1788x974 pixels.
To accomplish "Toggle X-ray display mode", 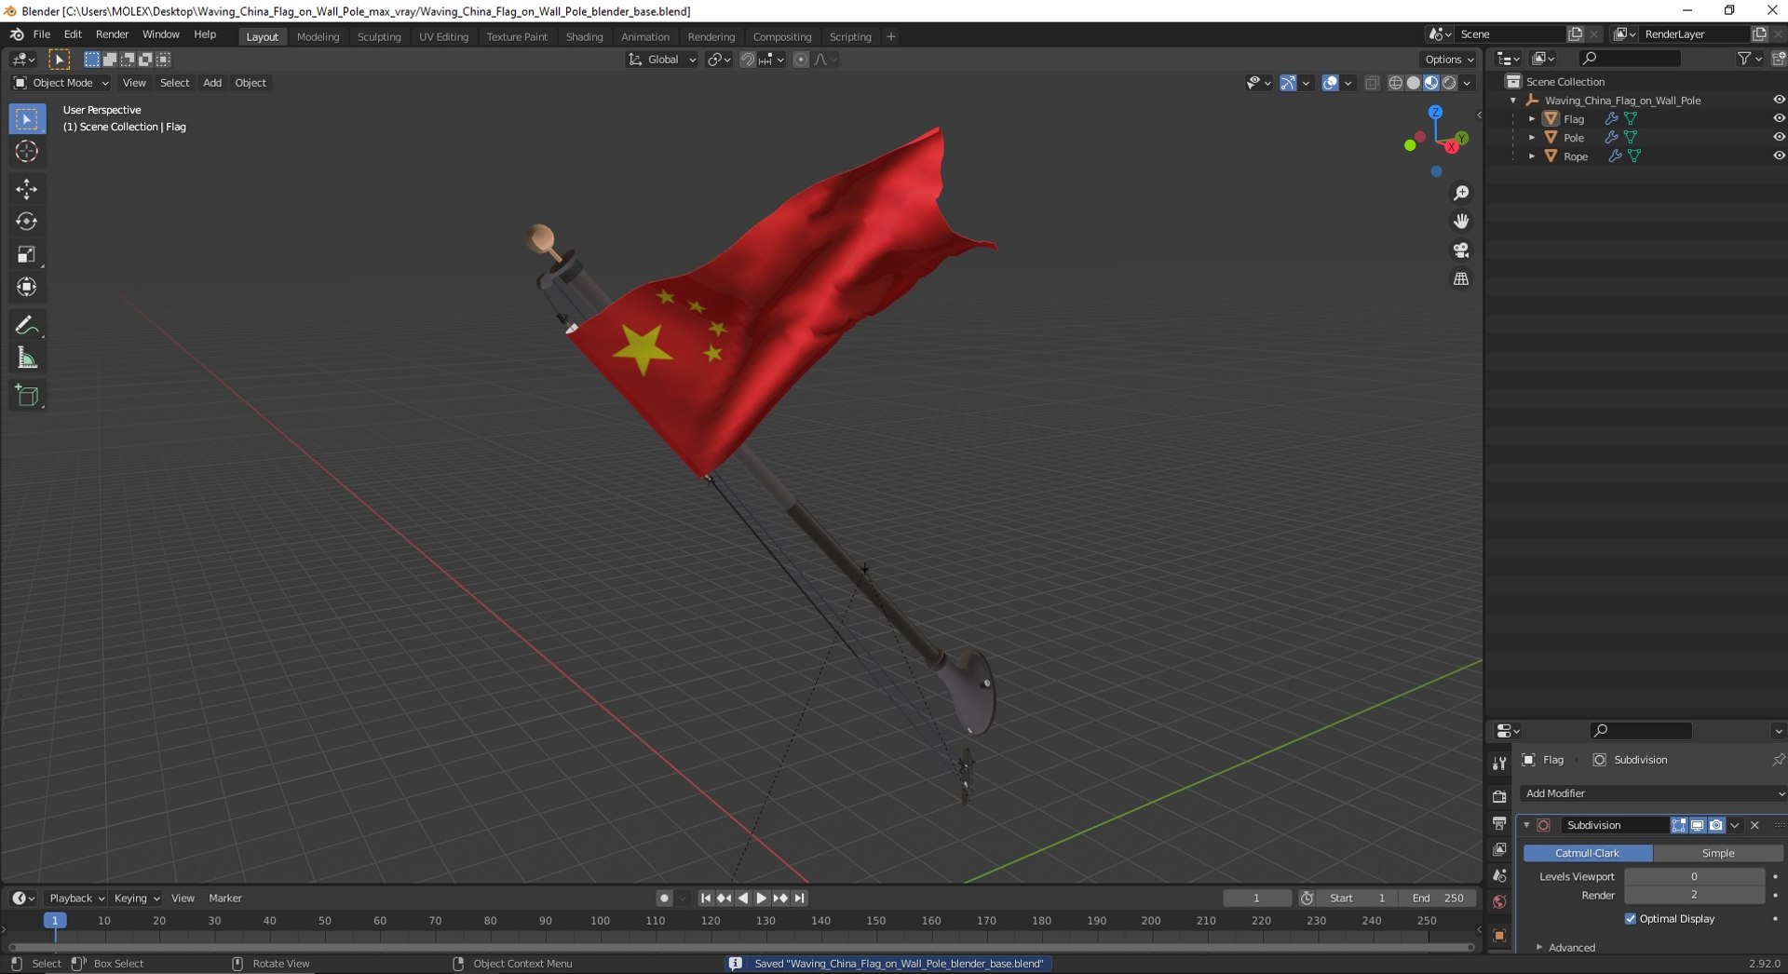I will point(1372,83).
